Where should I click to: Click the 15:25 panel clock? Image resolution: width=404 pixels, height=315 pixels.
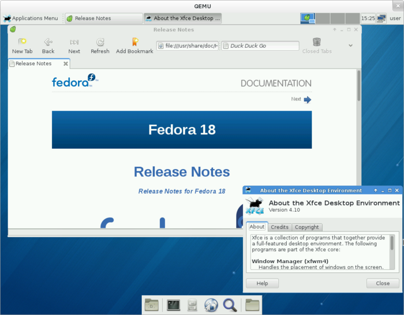click(x=368, y=18)
